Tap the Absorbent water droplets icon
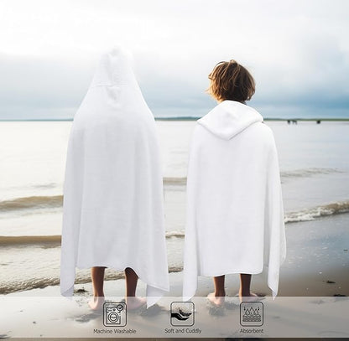349x341 pixels. click(x=252, y=314)
